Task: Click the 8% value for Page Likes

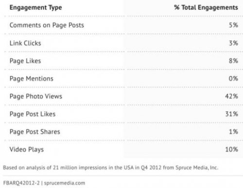Action: (233, 61)
